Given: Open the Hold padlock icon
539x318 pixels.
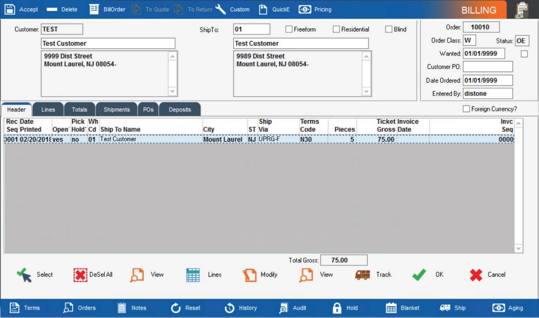Looking at the screenshot, I should click(x=336, y=308).
